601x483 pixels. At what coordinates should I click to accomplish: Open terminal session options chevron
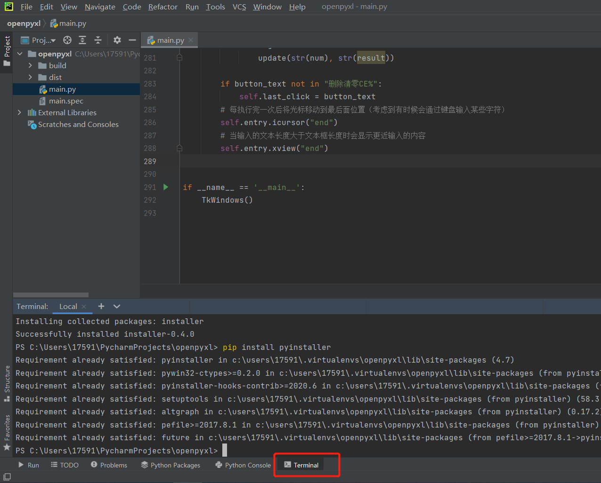117,306
